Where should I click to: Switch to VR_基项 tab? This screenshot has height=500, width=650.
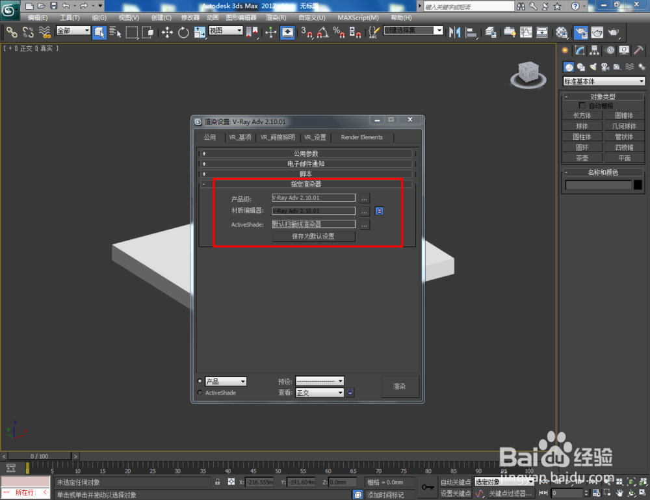click(x=240, y=137)
